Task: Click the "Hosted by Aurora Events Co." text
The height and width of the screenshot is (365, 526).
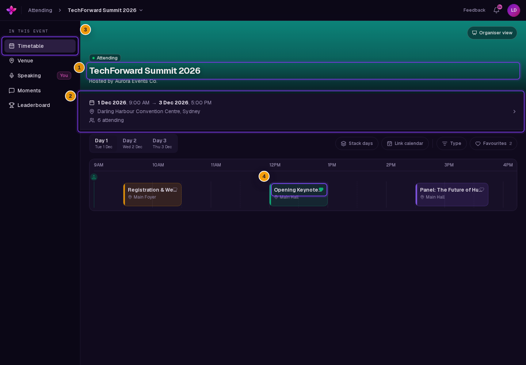Action: [x=123, y=81]
